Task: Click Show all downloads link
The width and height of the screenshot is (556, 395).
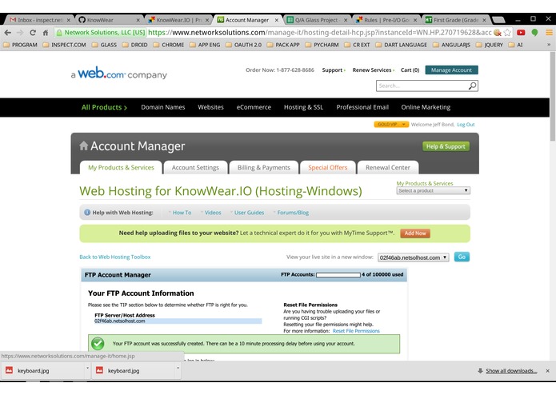Action: point(511,370)
